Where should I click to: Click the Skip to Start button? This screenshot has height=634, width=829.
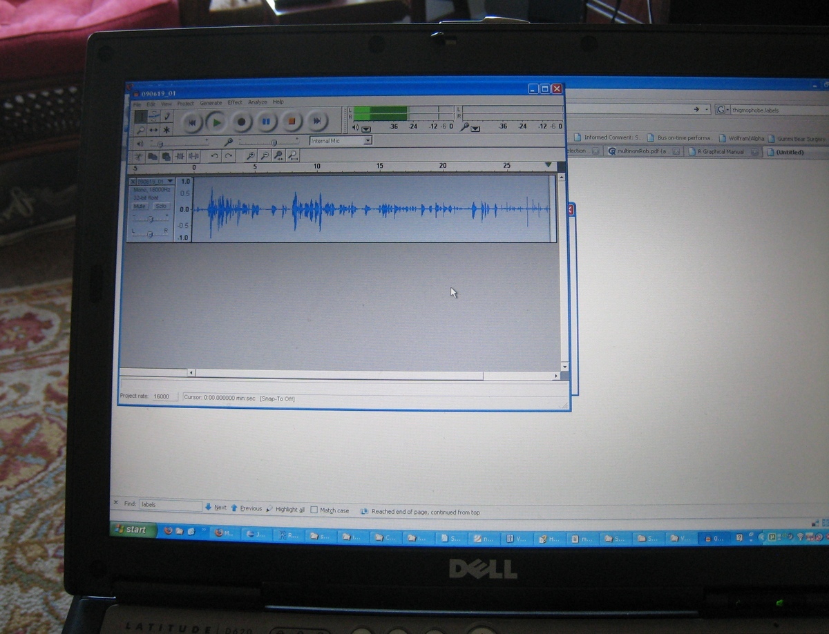[x=192, y=122]
